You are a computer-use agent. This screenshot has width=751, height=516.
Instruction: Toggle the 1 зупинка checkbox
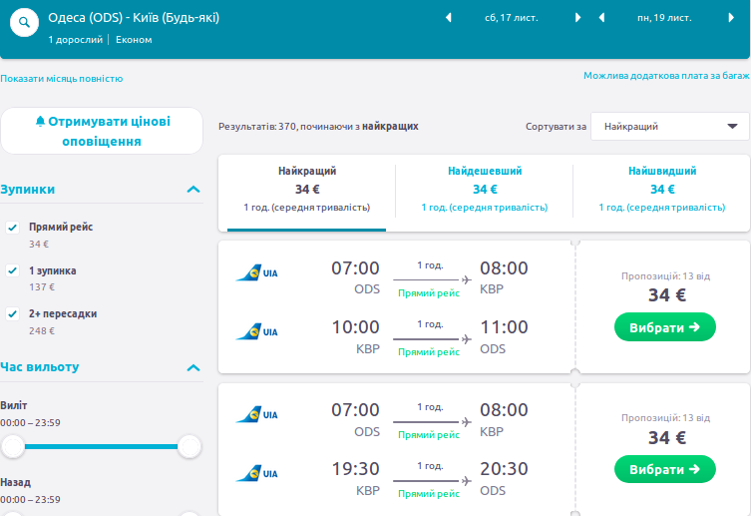[13, 270]
